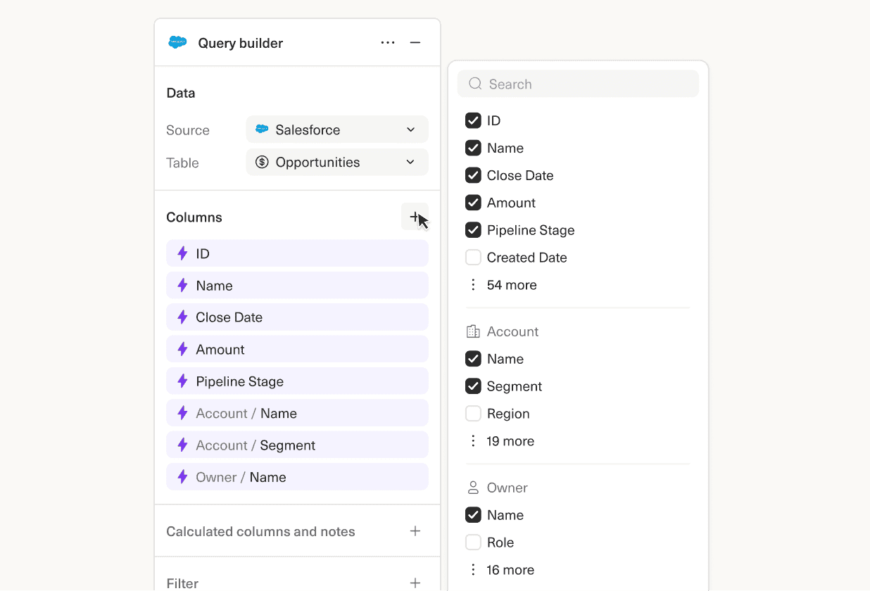Check the Role checkbox under Owner
This screenshot has width=870, height=591.
click(473, 542)
